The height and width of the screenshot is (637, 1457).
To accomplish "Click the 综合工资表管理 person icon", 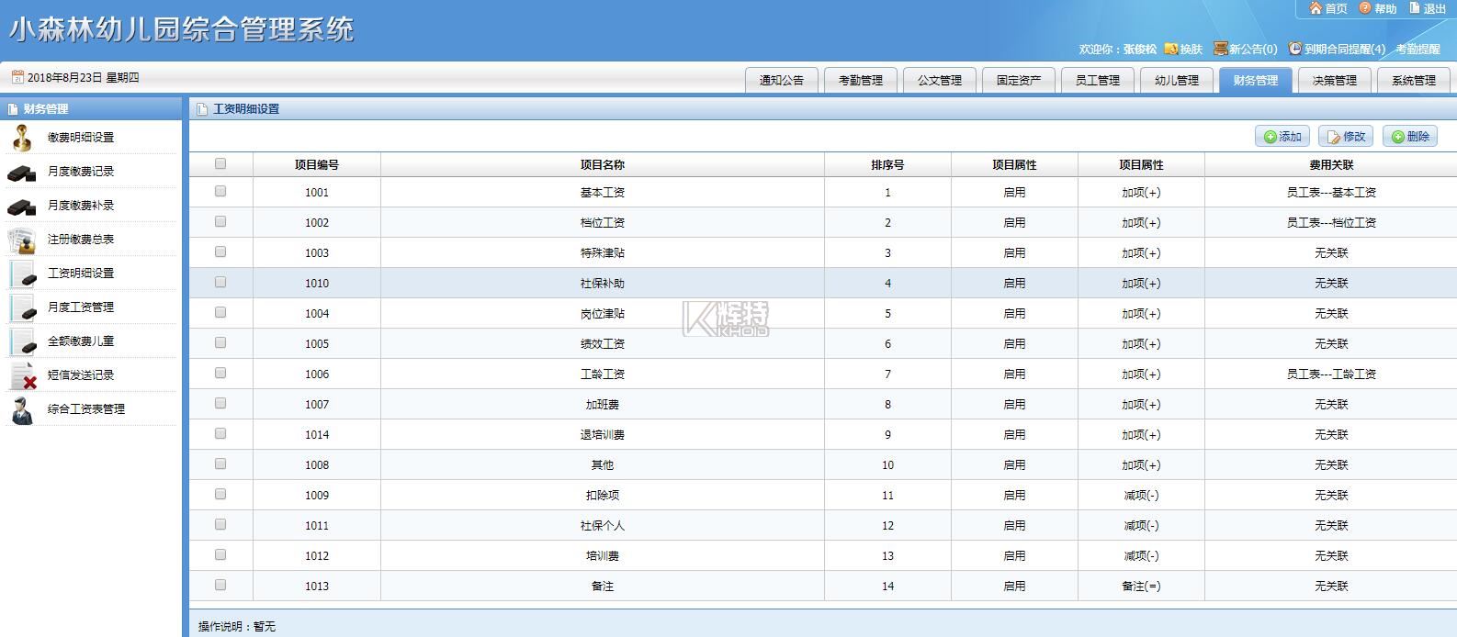I will coord(22,409).
